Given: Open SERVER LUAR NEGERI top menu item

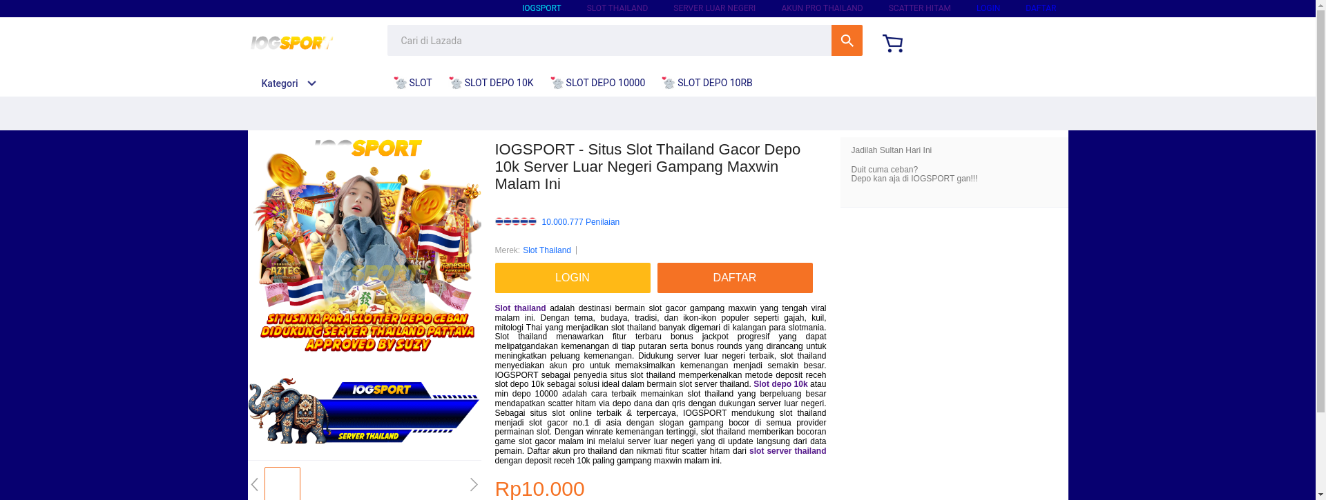Looking at the screenshot, I should click(714, 8).
